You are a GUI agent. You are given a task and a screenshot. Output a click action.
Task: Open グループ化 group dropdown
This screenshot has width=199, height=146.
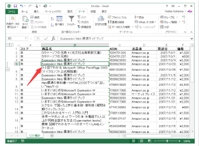pyautogui.click(x=177, y=17)
